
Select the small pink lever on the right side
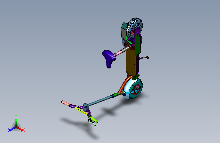click(143, 58)
